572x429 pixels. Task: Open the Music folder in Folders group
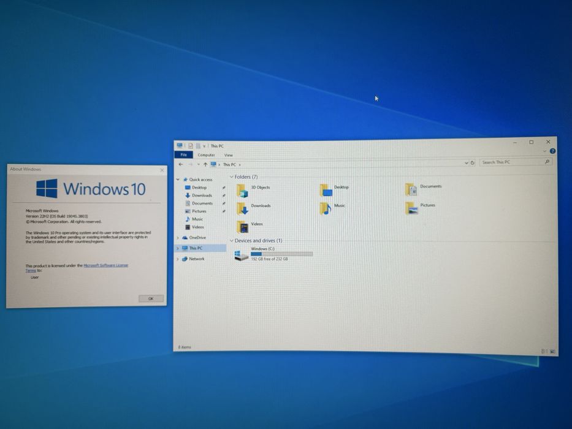point(326,208)
